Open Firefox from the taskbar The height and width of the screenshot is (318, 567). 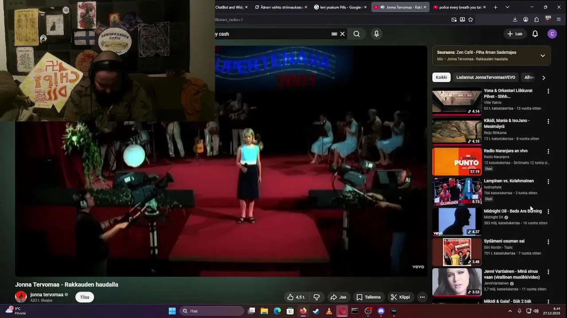303,311
